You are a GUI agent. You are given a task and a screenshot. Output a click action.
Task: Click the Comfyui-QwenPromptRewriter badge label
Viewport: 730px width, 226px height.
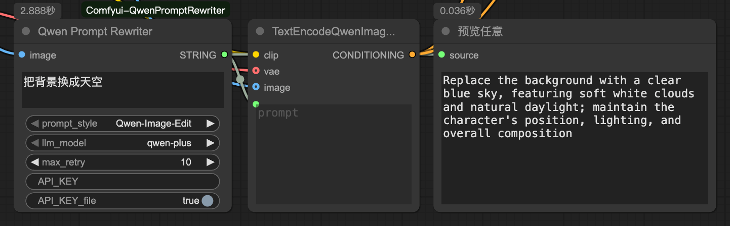tap(155, 11)
